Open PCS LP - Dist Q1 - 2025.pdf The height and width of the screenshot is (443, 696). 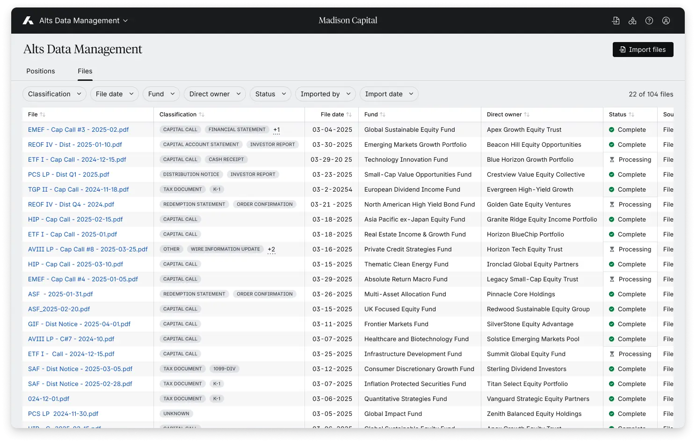(69, 175)
